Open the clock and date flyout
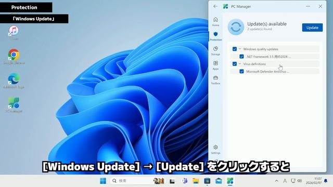 click(314, 181)
